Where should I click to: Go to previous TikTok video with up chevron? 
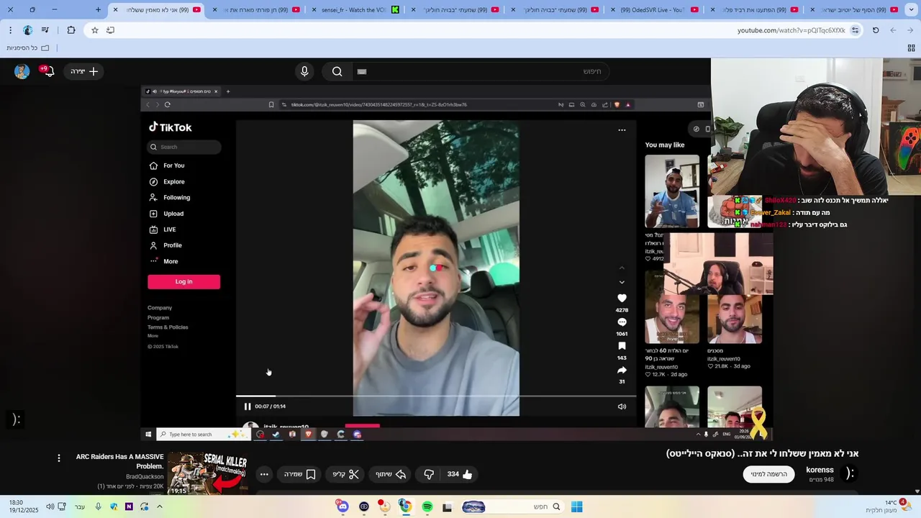coord(622,268)
